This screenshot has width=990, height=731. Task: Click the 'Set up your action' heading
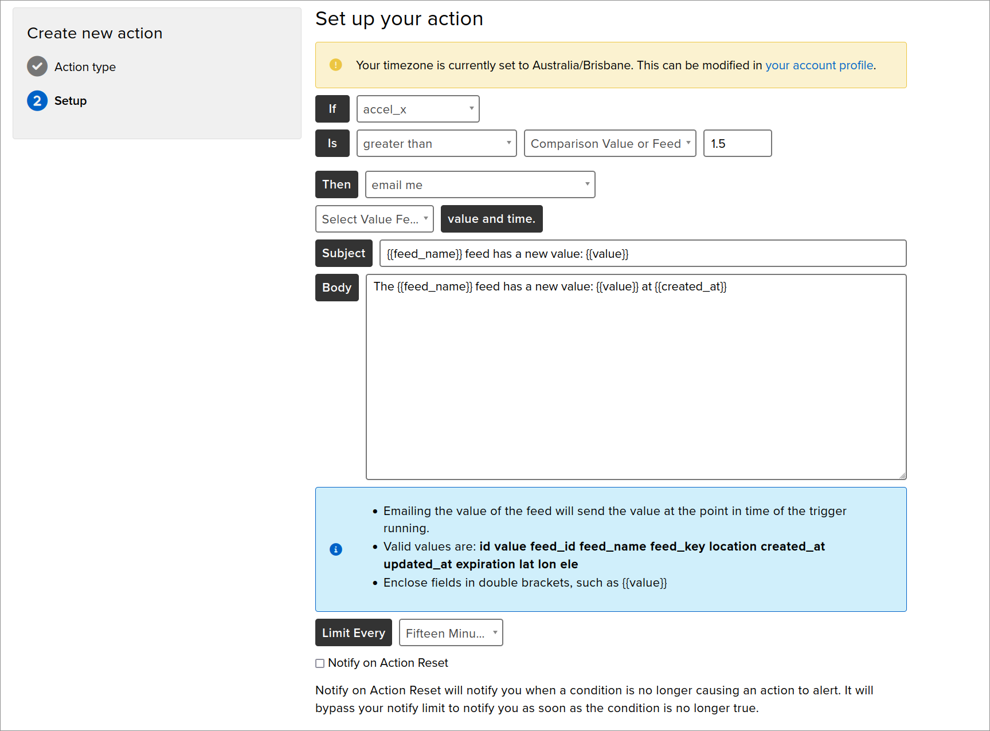pyautogui.click(x=399, y=19)
